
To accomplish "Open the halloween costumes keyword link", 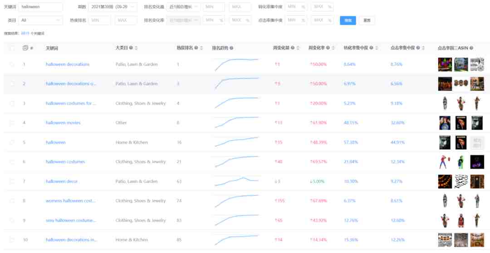I will [x=65, y=162].
